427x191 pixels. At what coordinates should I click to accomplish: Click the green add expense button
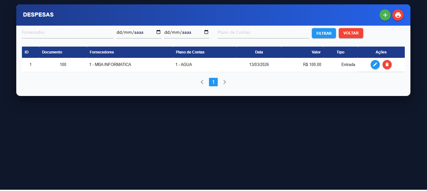pos(385,15)
